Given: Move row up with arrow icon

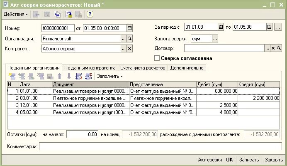Looking at the screenshot, I should coord(59,76).
